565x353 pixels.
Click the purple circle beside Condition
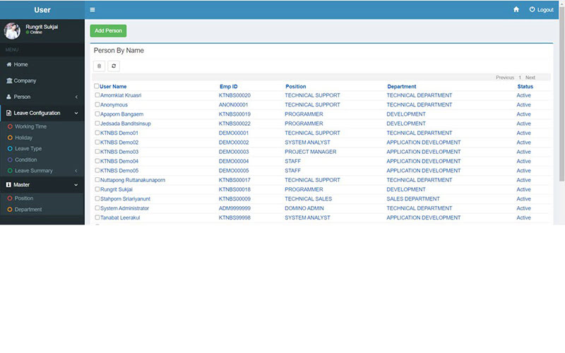pos(10,160)
